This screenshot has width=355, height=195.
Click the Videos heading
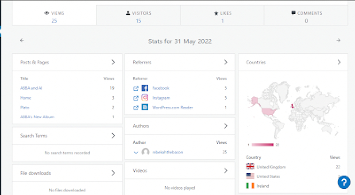(140, 170)
